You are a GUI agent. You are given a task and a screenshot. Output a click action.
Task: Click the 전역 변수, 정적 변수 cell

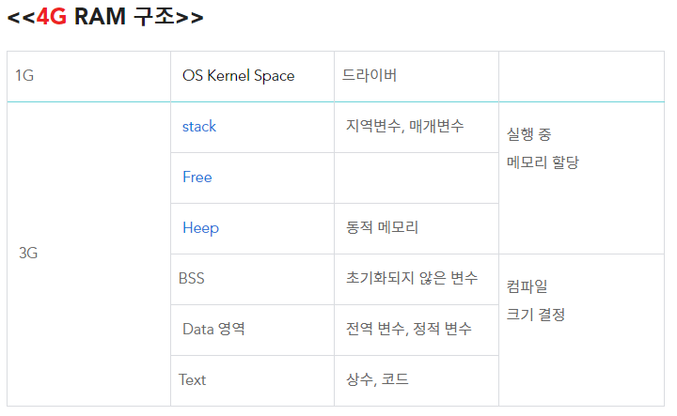pyautogui.click(x=417, y=331)
